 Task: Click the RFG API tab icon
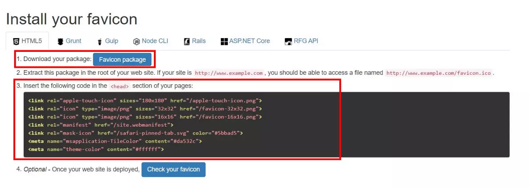(x=288, y=41)
